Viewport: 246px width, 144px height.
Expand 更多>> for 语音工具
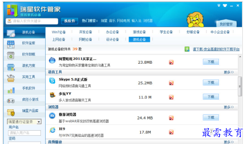pos(229,72)
